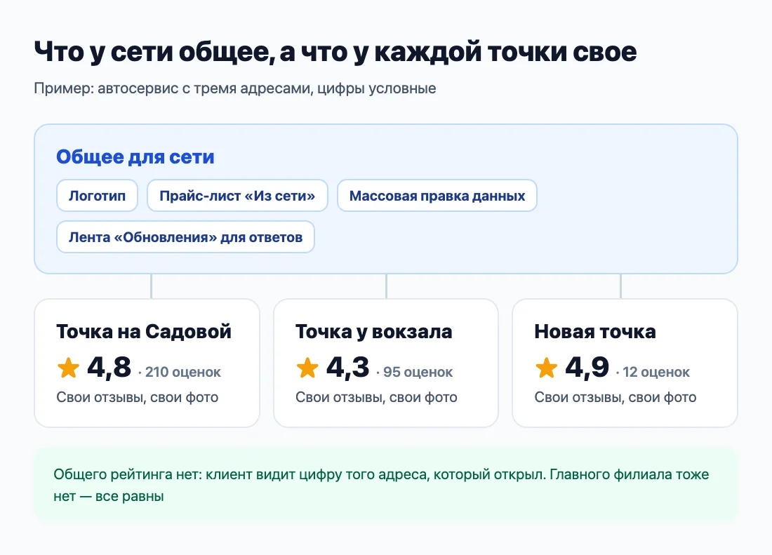Click the «Новая точка» card title
Screen dimensions: 772x555
[x=595, y=332]
